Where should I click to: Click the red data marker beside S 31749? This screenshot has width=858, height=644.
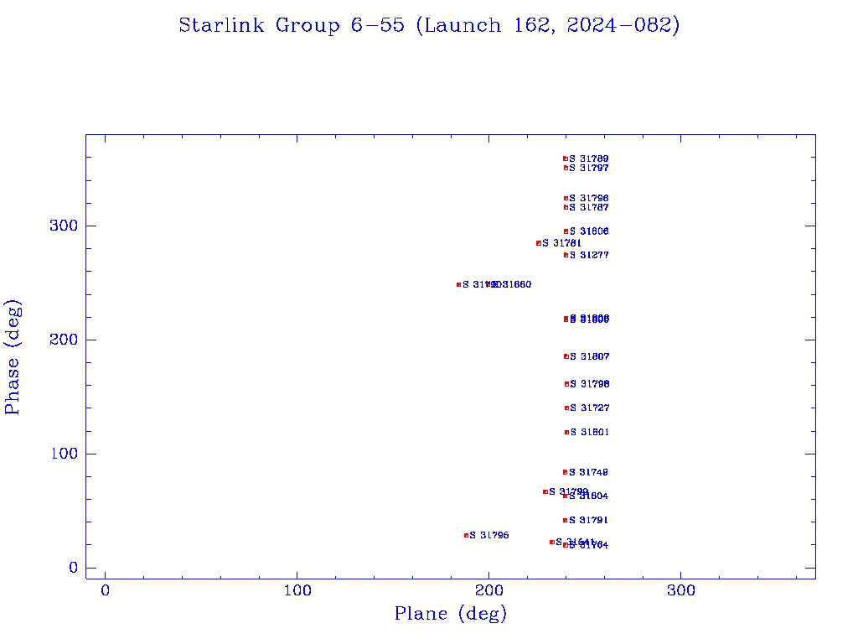tap(566, 472)
